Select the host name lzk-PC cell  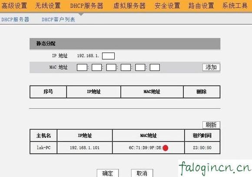(43, 148)
